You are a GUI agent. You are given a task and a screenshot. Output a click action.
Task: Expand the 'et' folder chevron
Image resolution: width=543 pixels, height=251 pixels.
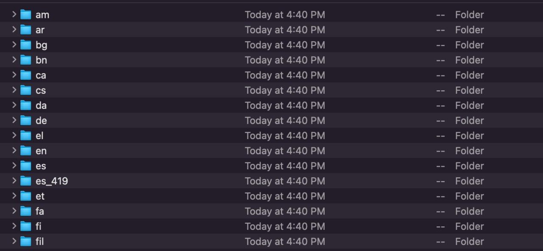point(14,196)
